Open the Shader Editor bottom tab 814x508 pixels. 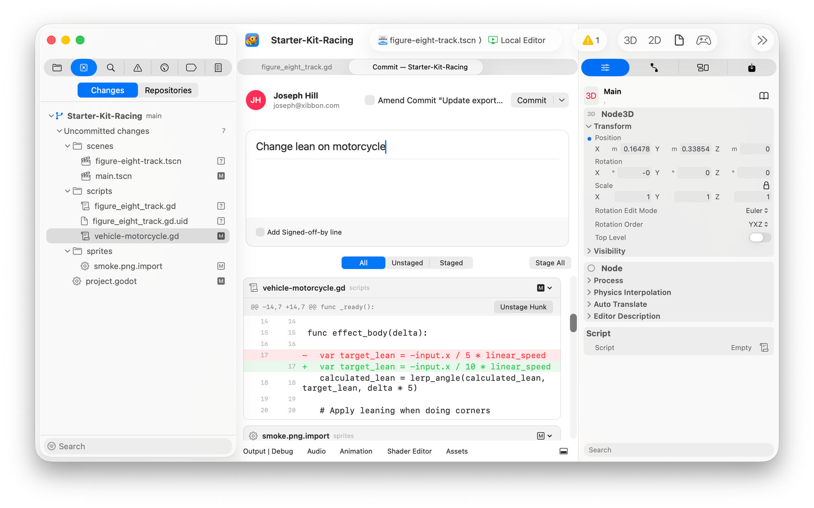click(x=409, y=451)
